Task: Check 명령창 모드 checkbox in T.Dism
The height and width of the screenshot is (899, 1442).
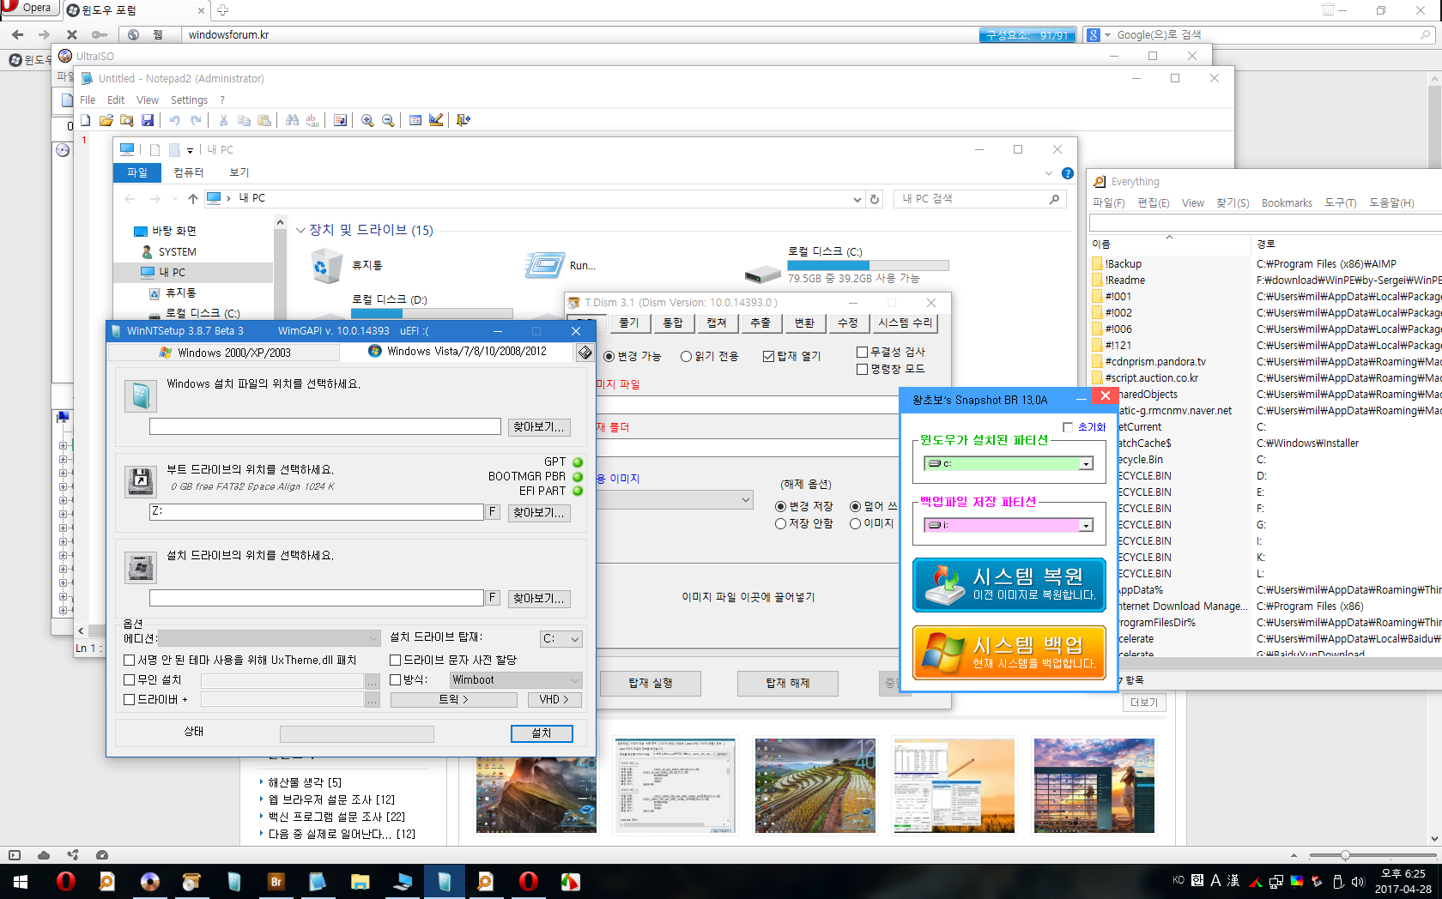Action: coord(863,370)
